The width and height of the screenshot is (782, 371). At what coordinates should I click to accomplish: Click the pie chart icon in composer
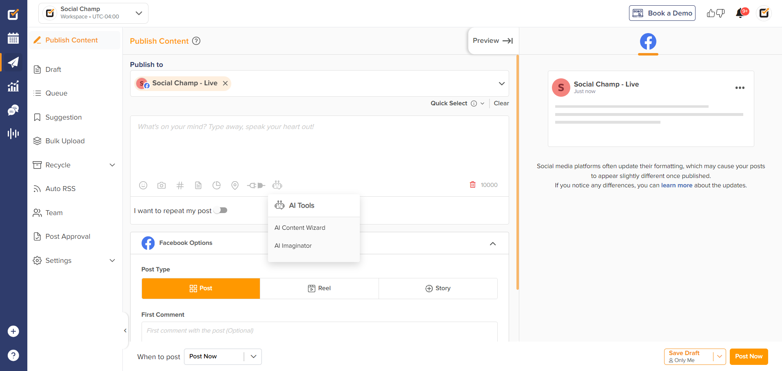coord(217,185)
